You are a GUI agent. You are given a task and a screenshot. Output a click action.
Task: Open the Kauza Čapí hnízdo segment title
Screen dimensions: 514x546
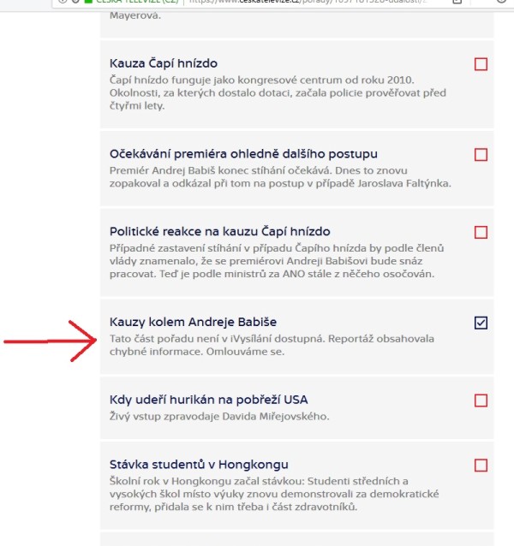click(164, 63)
